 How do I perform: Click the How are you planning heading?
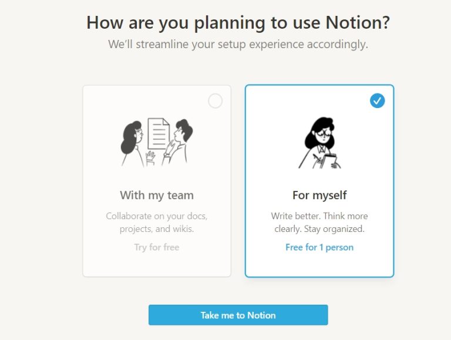[238, 22]
